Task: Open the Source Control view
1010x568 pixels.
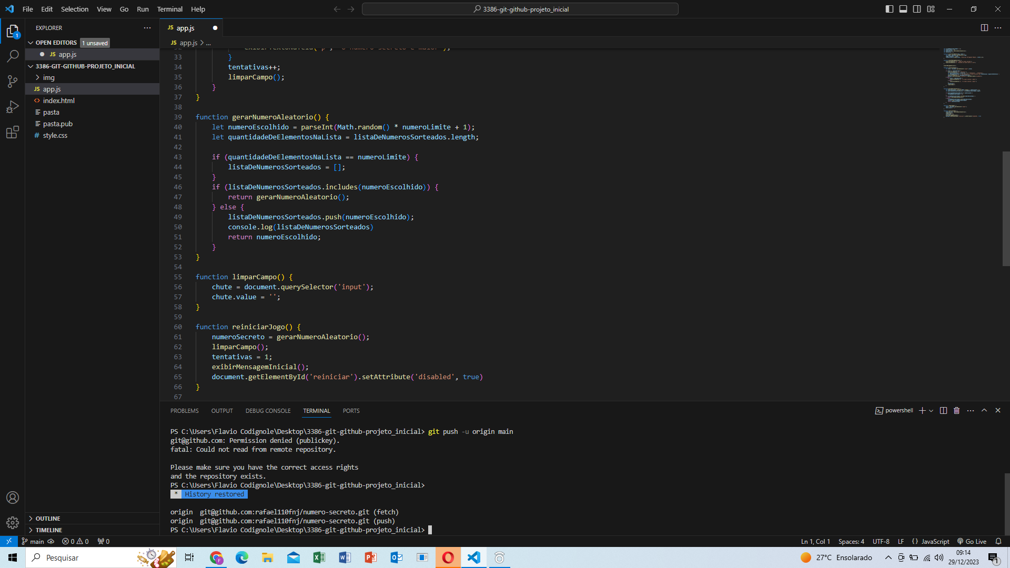Action: pyautogui.click(x=13, y=82)
